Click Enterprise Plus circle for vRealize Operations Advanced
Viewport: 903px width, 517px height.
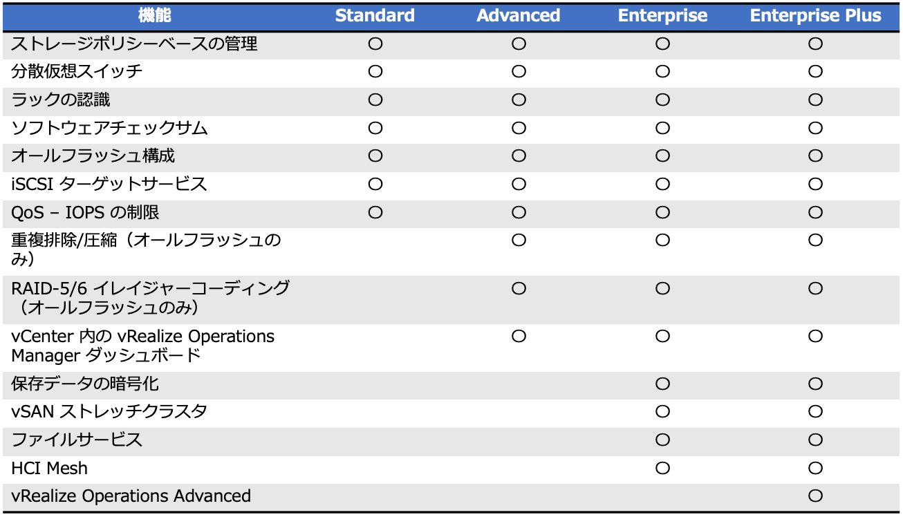815,496
